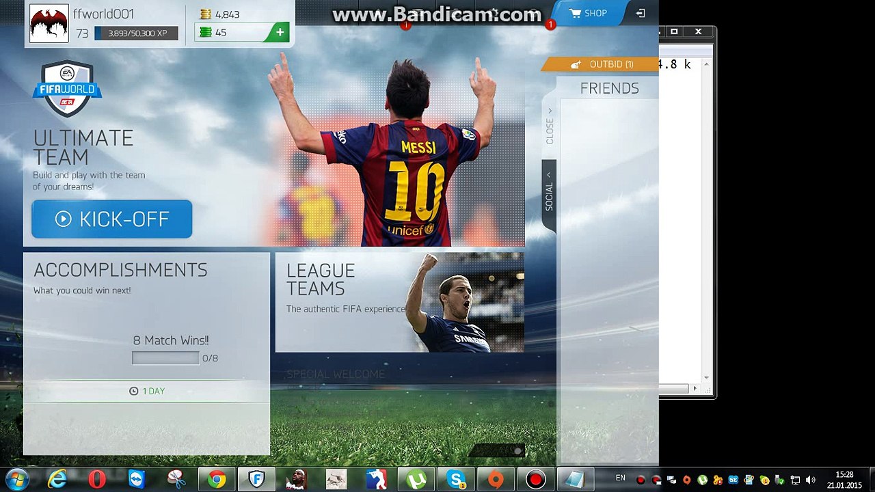Open the Counter-Strike taskbar icon
This screenshot has width=875, height=492.
pos(376,480)
